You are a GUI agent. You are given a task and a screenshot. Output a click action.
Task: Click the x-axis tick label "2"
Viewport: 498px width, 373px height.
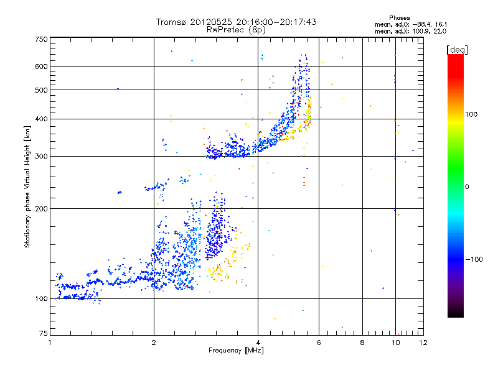[154, 343]
